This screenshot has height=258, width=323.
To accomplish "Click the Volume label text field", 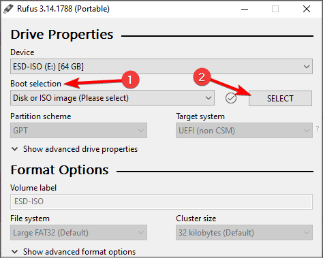I will [x=161, y=201].
